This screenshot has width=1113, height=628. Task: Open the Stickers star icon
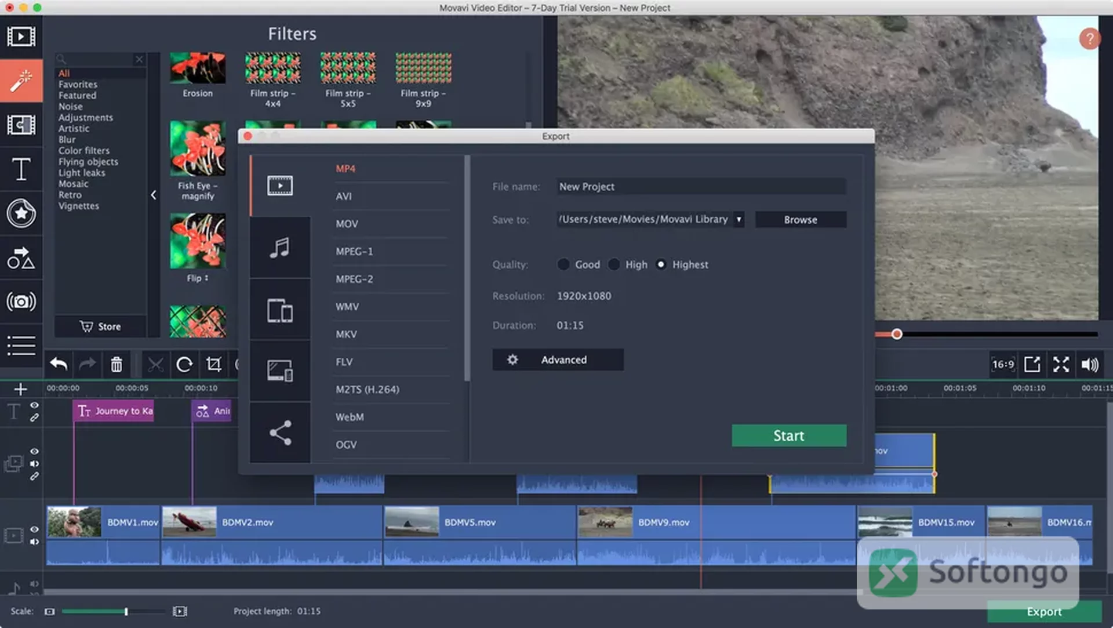coord(21,213)
